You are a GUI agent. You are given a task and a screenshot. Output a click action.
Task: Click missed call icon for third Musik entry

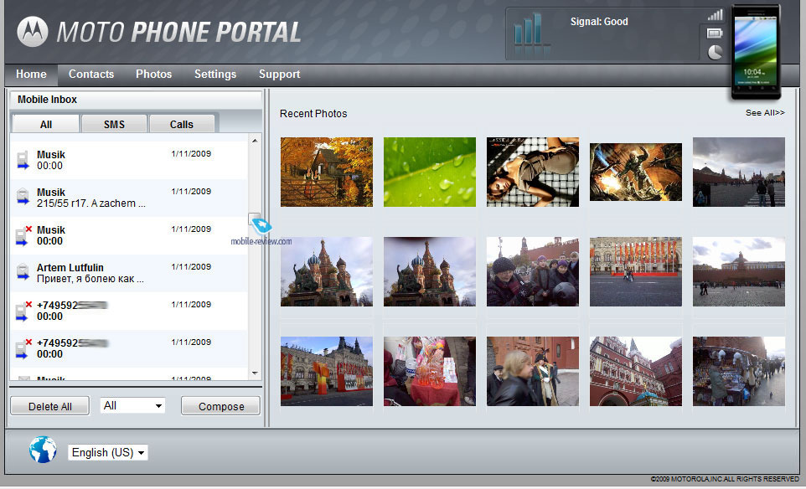[x=23, y=235]
